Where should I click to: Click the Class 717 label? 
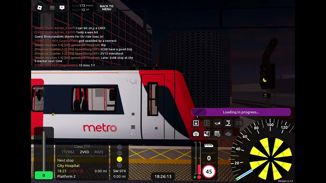click(x=82, y=147)
